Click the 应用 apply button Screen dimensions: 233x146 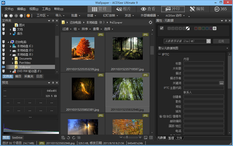pyautogui.click(x=221, y=41)
